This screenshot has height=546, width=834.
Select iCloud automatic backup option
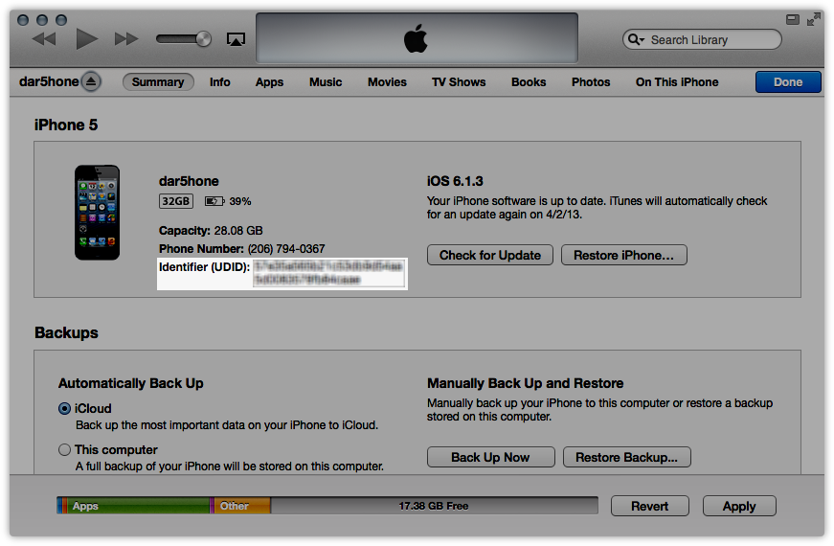(x=64, y=408)
